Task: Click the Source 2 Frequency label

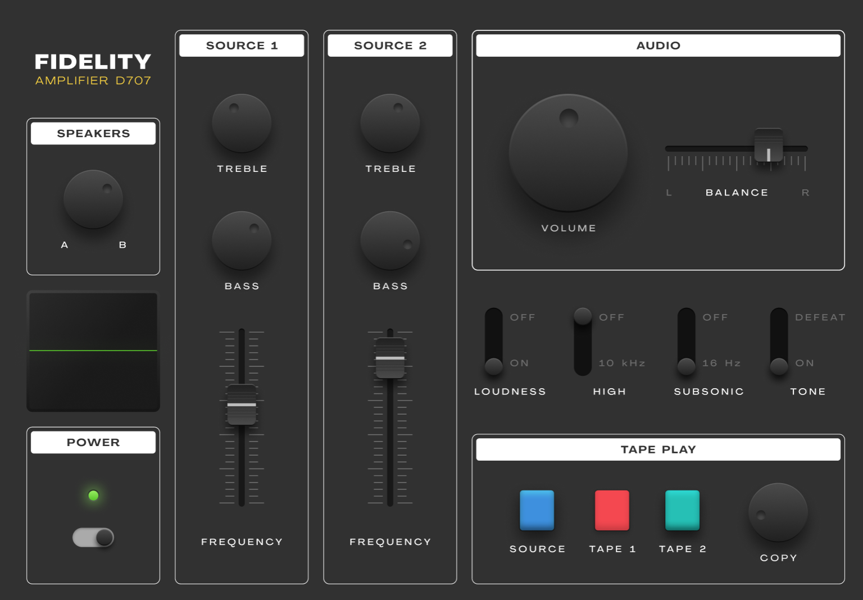Action: (390, 542)
